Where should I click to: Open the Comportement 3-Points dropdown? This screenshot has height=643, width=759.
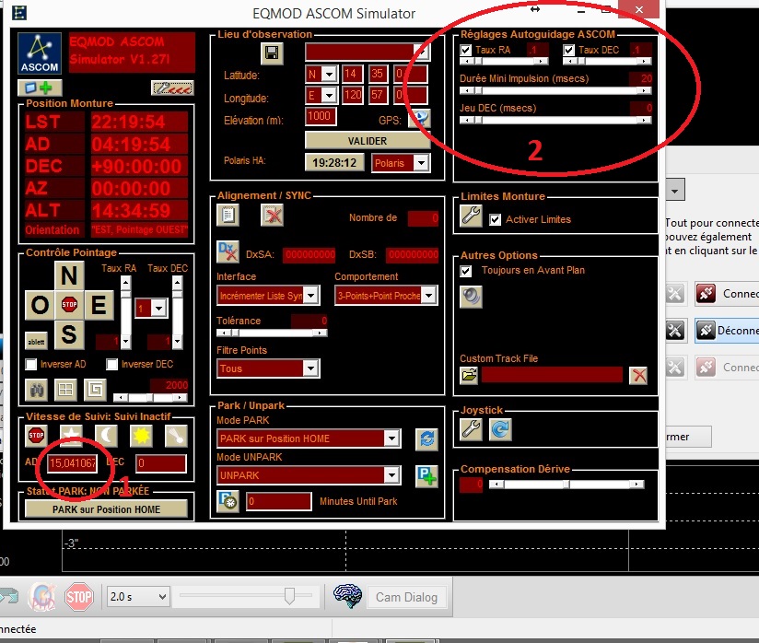point(428,295)
